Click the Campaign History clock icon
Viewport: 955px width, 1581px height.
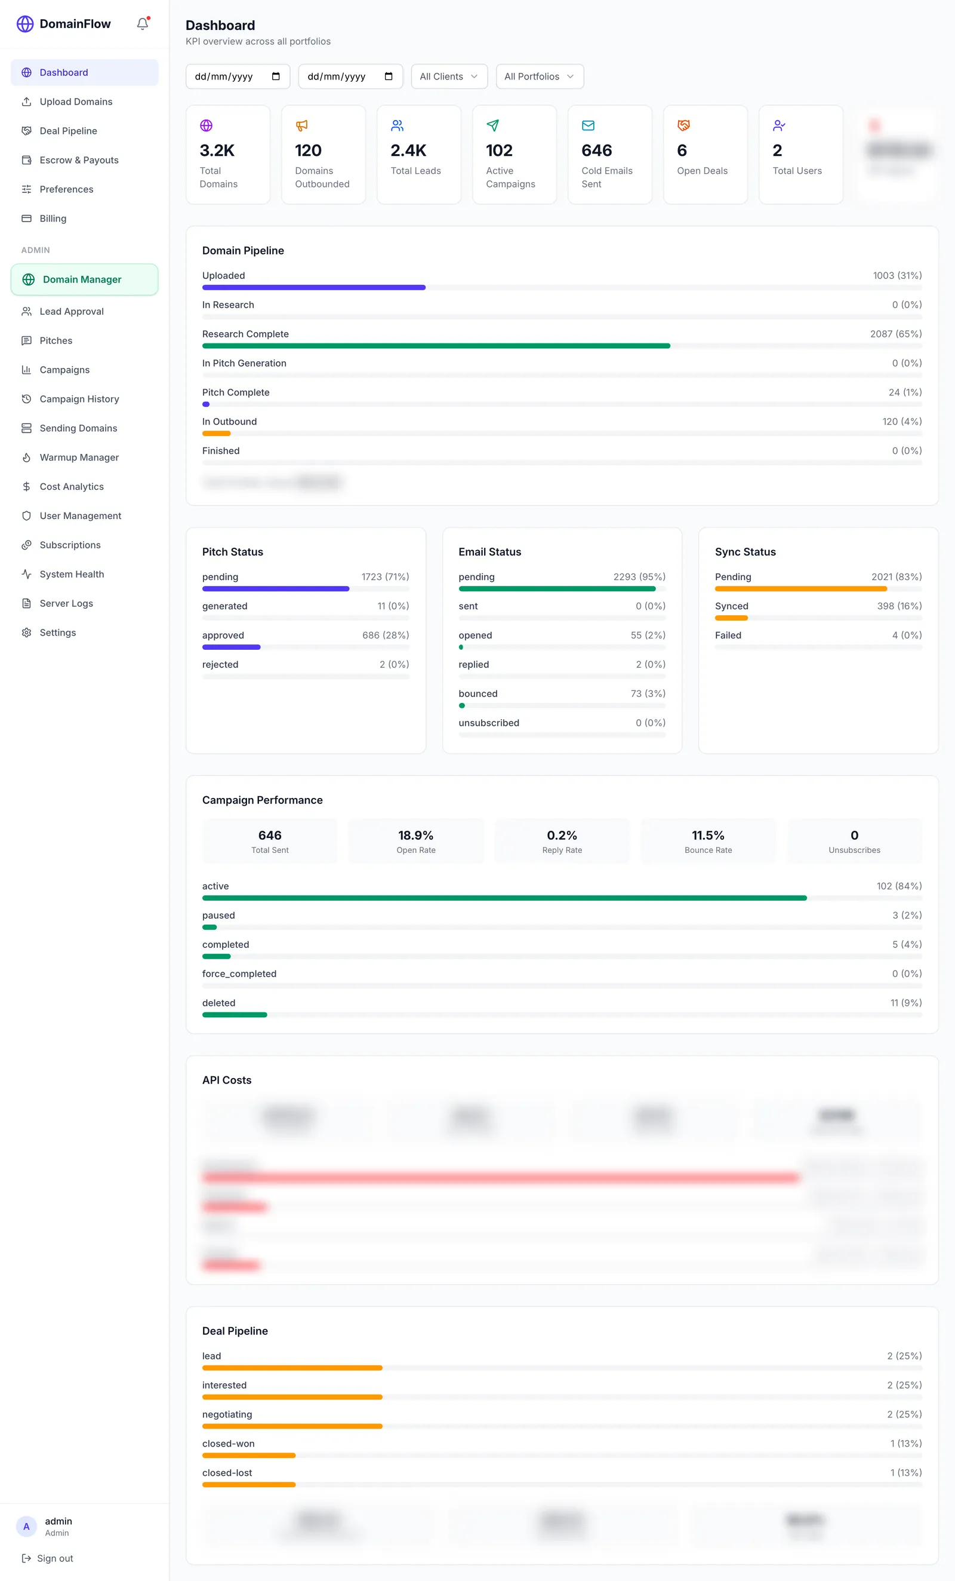[x=26, y=399]
